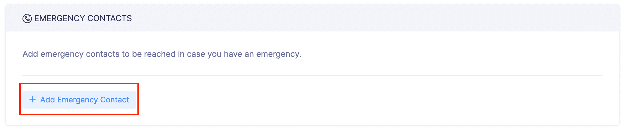The height and width of the screenshot is (133, 632).
Task: Click the word "Contact" on the Add button
Action: [x=115, y=100]
